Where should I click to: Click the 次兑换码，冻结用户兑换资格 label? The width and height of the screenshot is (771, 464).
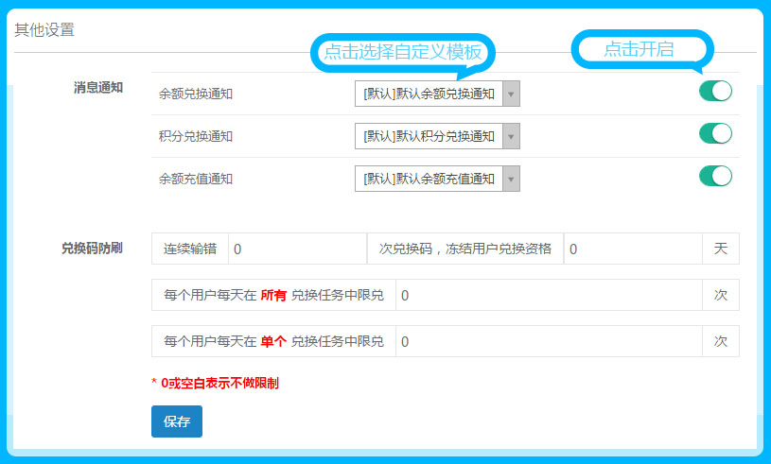pyautogui.click(x=464, y=249)
